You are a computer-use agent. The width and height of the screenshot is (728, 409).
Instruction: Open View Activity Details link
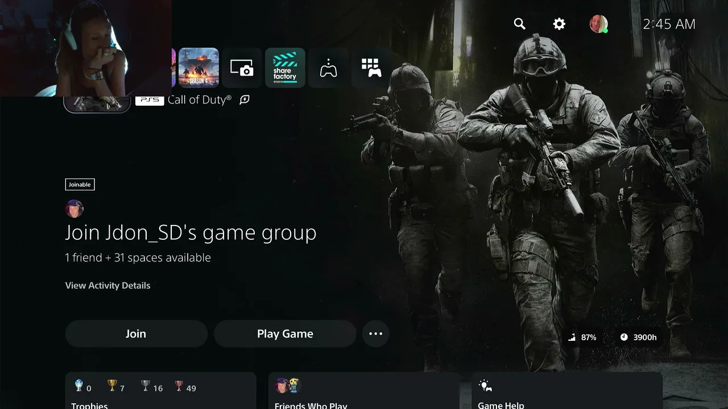(x=107, y=285)
